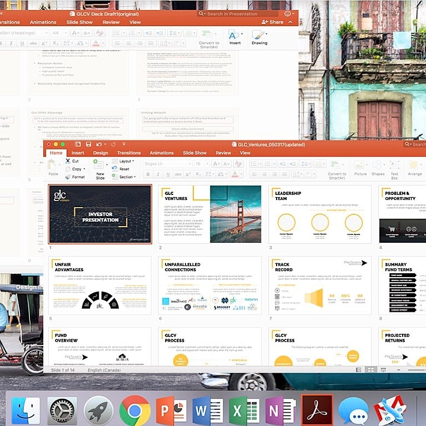Toggle Subscript in GLC_Ventures ribbon
This screenshot has width=426, height=426.
coord(198,174)
